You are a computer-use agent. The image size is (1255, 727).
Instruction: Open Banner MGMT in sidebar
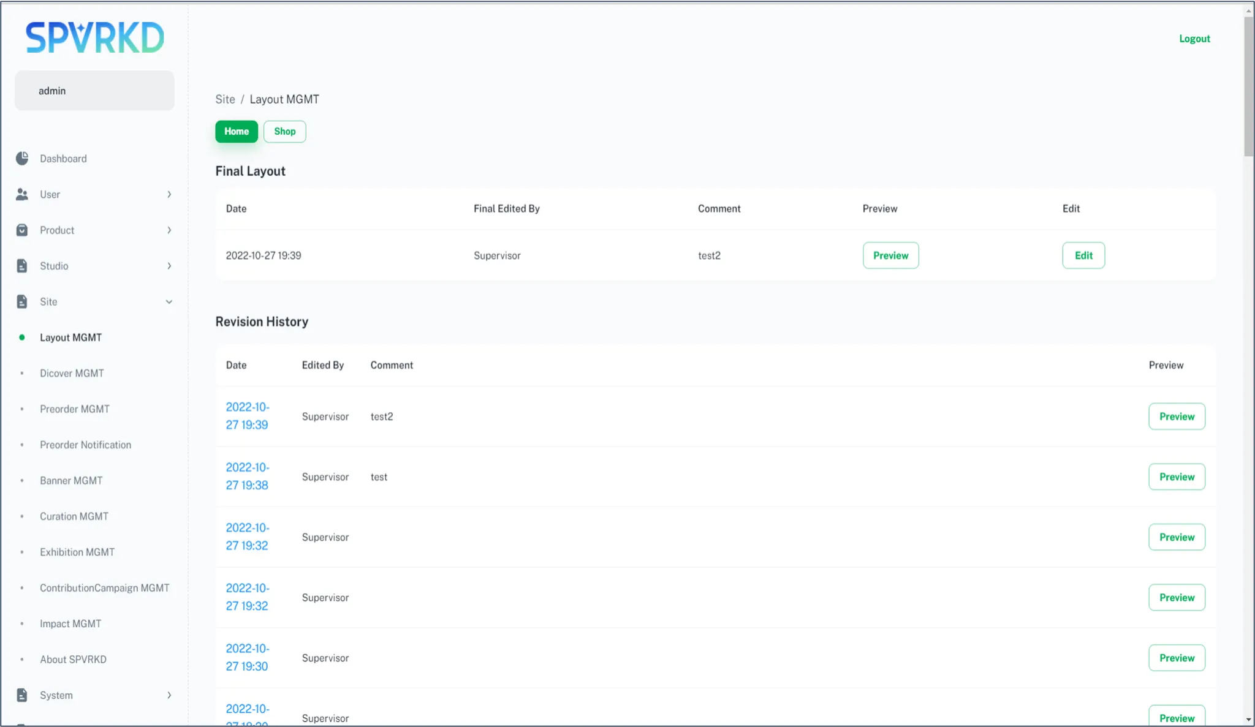pyautogui.click(x=71, y=481)
